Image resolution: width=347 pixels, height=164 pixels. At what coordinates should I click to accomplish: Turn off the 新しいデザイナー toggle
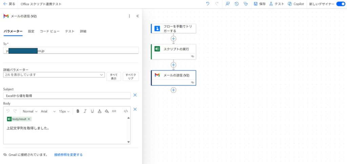point(340,4)
